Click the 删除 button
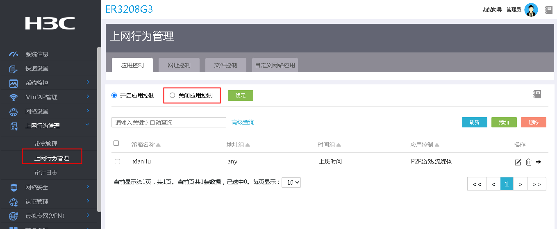Image resolution: width=557 pixels, height=229 pixels. [534, 122]
